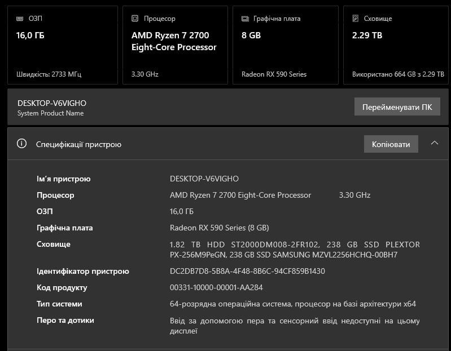Select the 3.30 GHz text in processor card
Viewport: 451px width, 351px height.
tap(145, 74)
